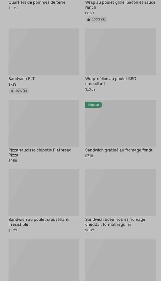Select Wrap au poulet grillé, bacon title

(120, 5)
